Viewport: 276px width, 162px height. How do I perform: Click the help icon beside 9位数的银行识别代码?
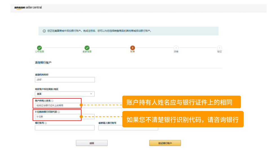coord(59,112)
